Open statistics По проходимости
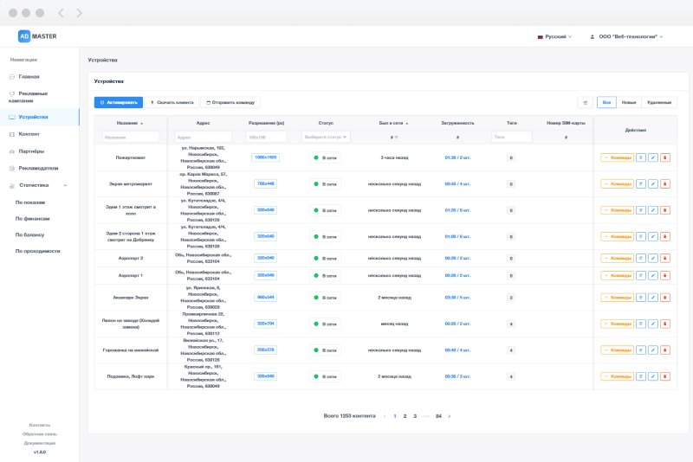 coord(37,251)
